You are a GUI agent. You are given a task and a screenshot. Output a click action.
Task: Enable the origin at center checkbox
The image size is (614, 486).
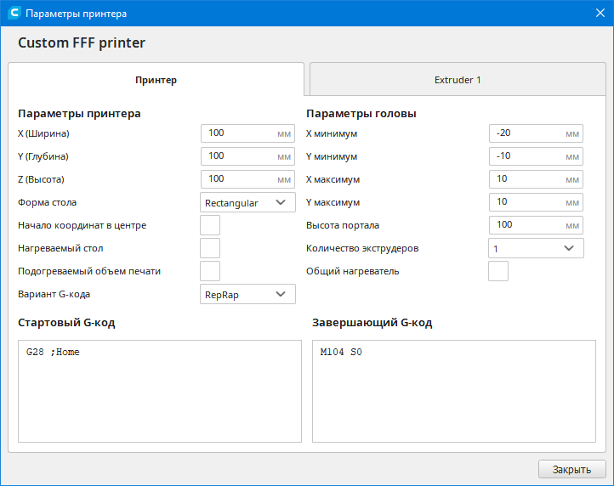[x=210, y=225]
